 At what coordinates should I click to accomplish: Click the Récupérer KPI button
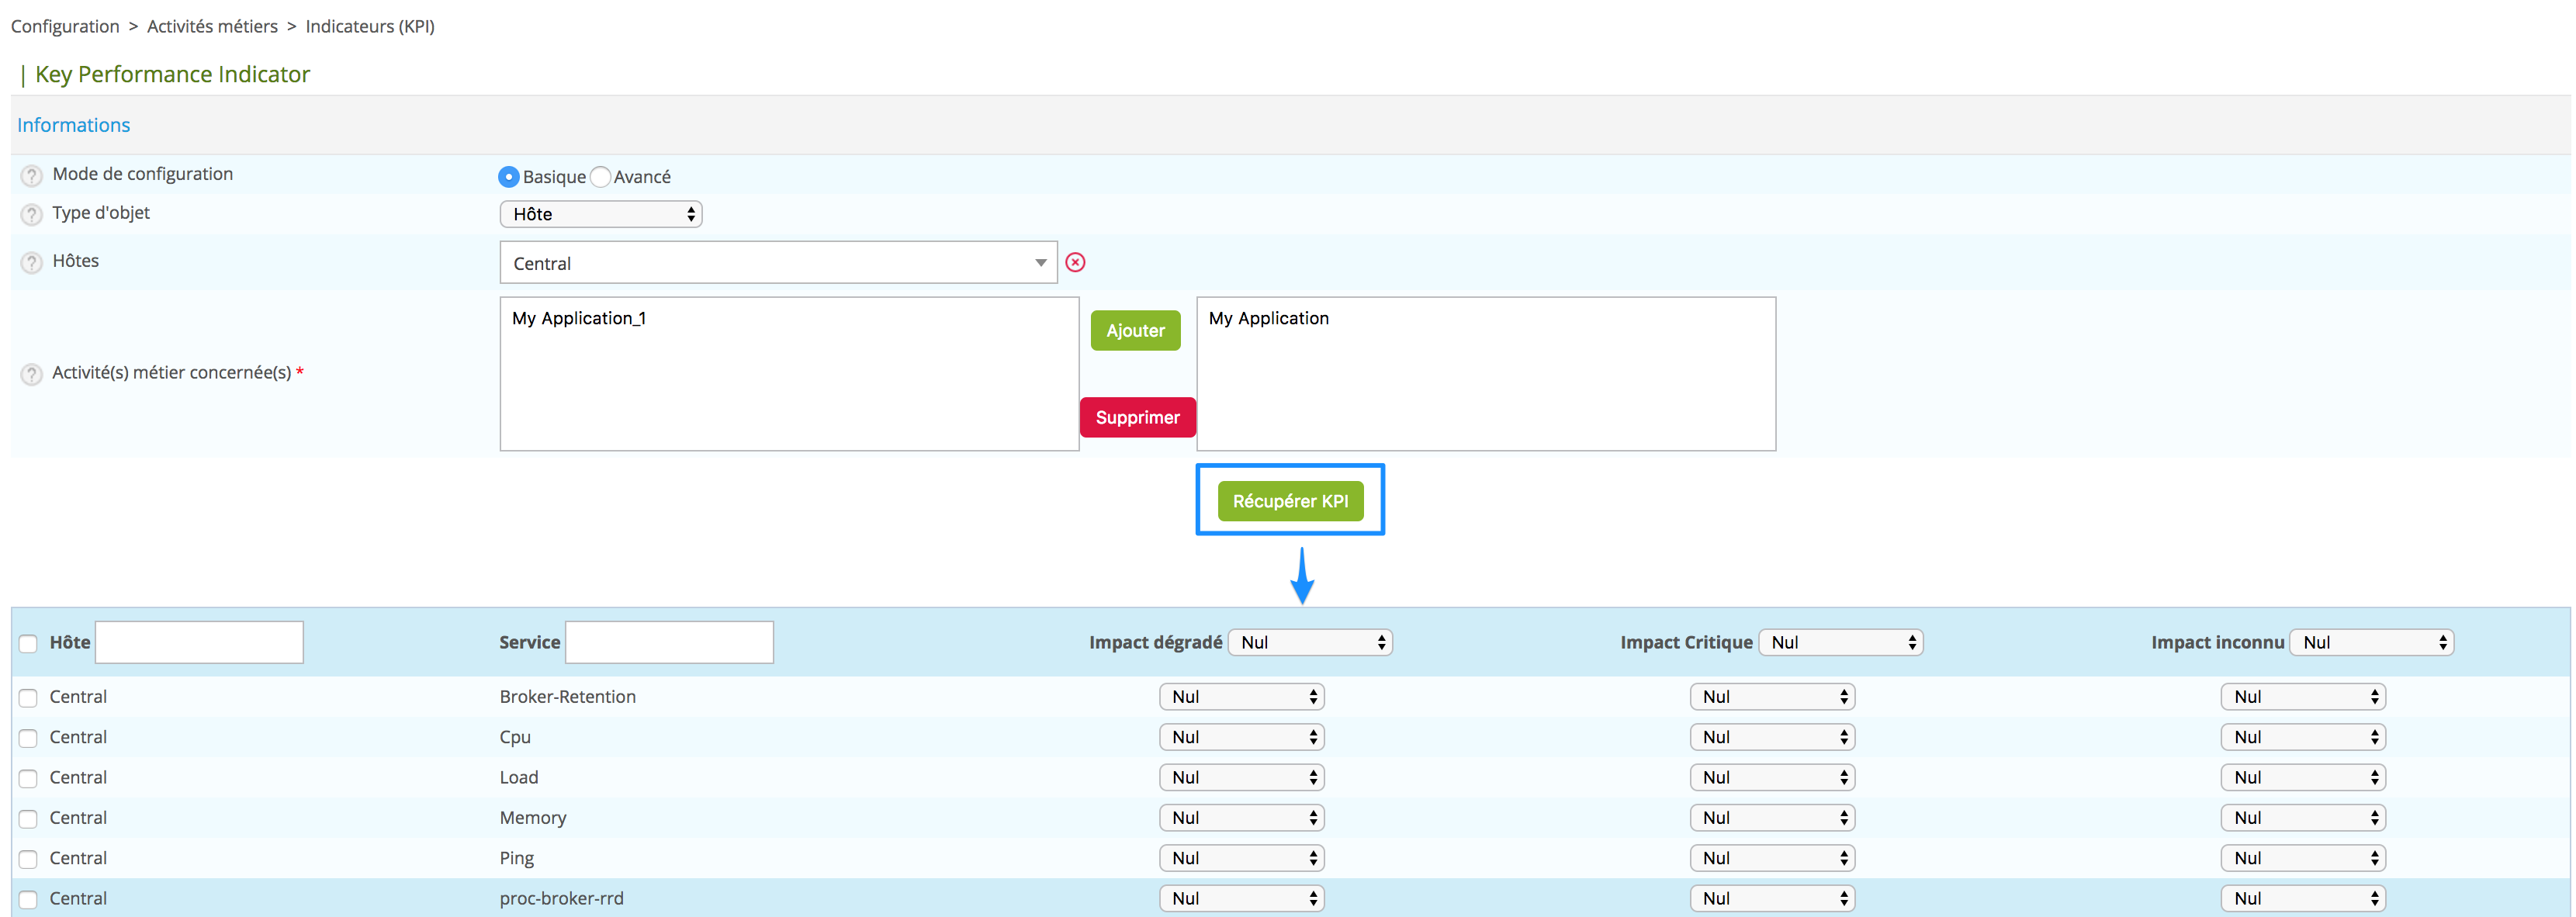click(x=1290, y=500)
